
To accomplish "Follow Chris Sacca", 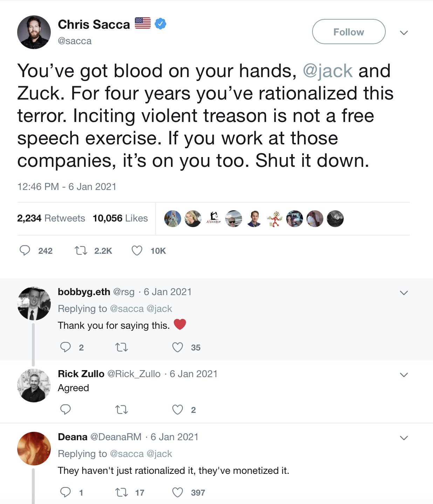I will click(x=349, y=32).
